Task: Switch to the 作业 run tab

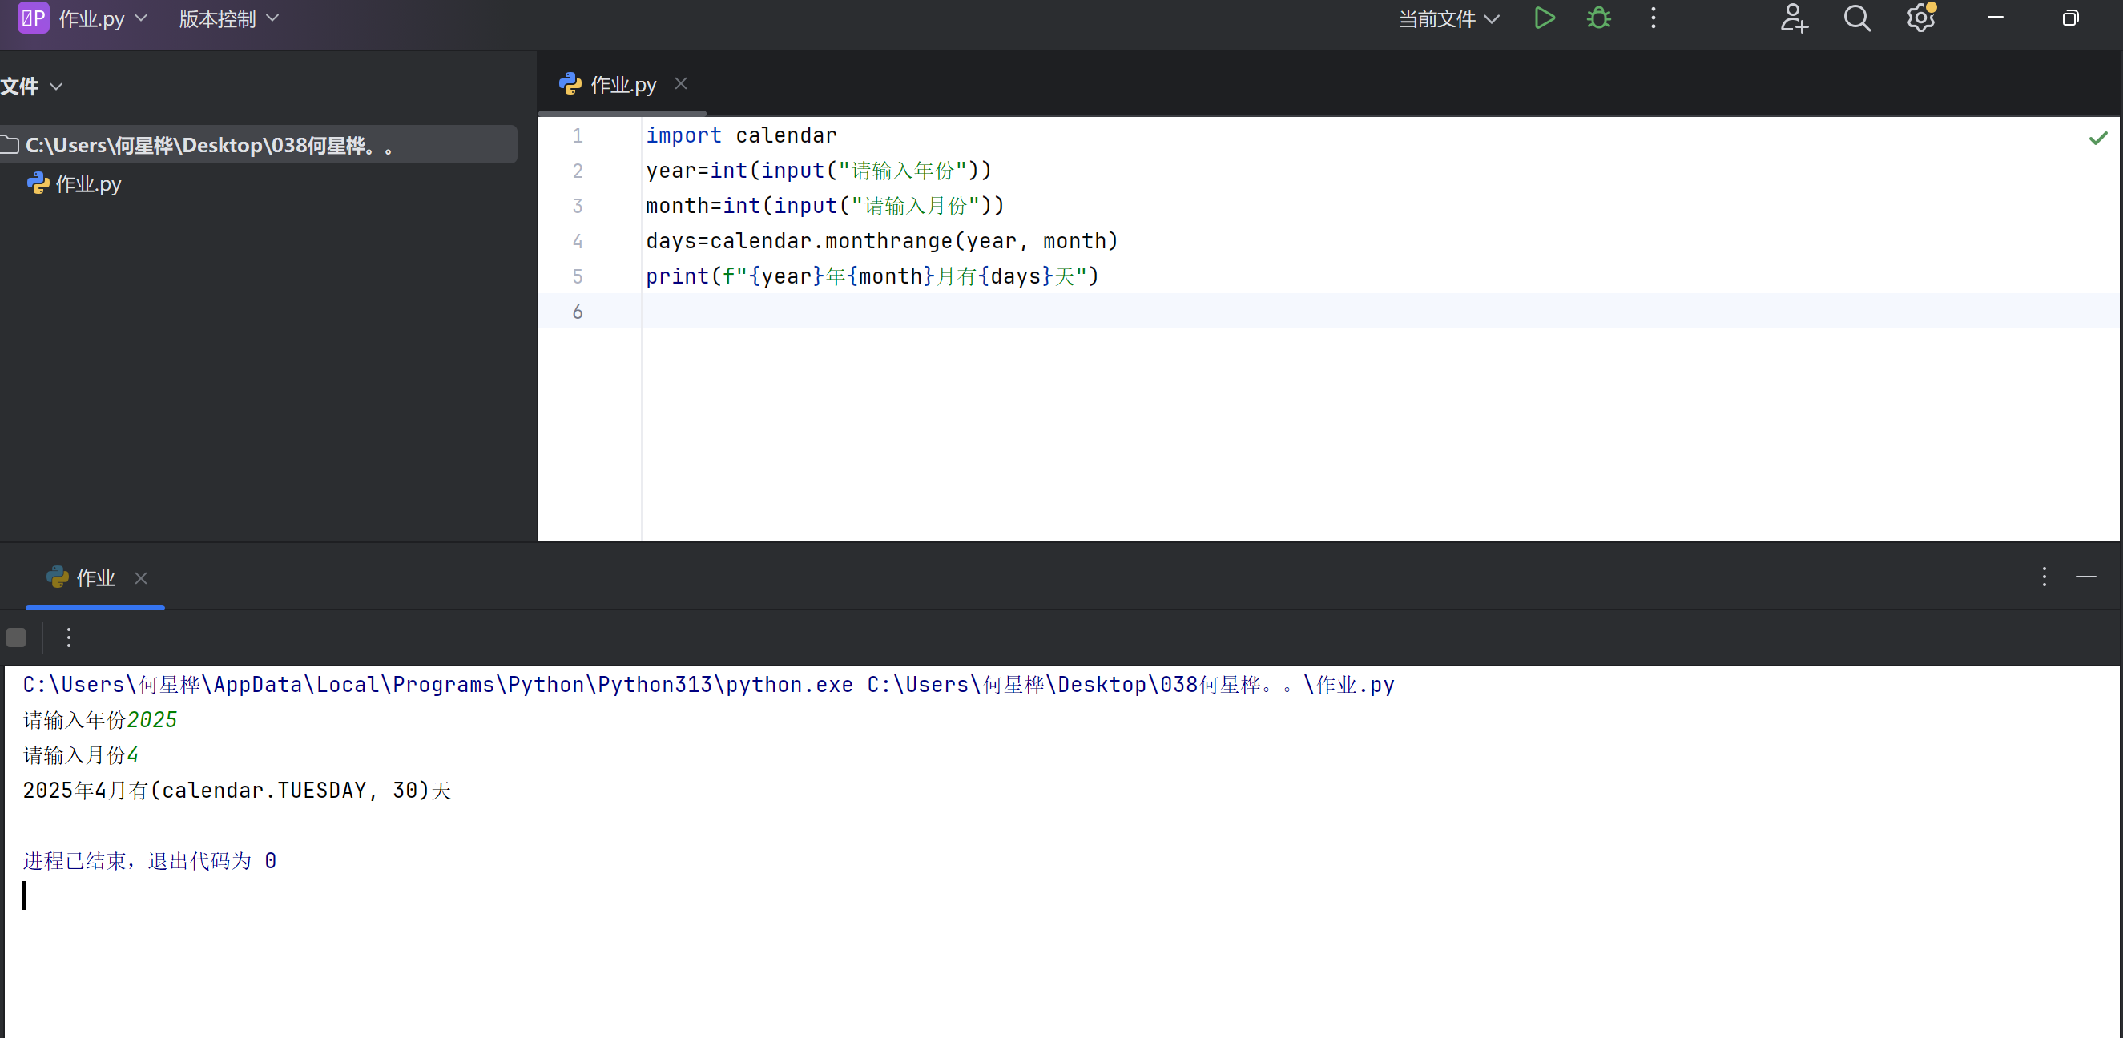Action: 95,578
